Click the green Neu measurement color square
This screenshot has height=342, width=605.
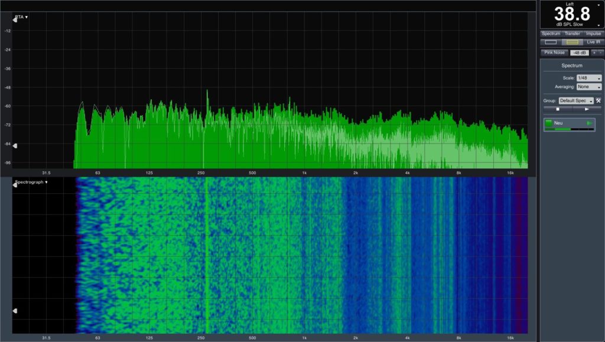point(548,123)
